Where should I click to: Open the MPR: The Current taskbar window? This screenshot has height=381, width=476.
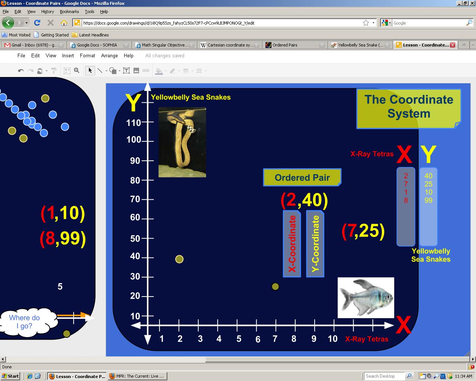pos(137,376)
